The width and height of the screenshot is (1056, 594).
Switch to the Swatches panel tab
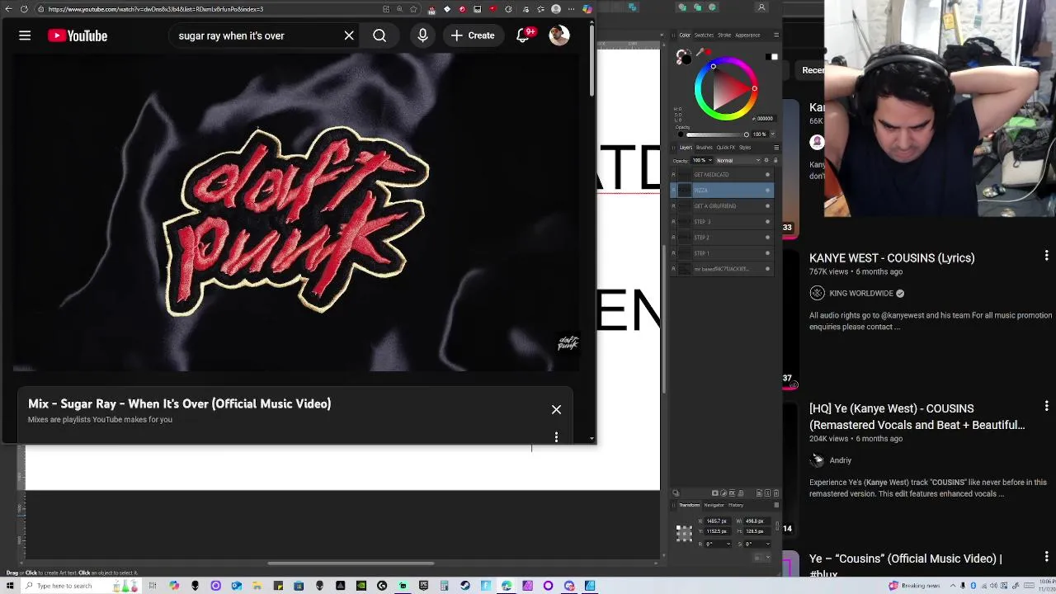point(704,35)
